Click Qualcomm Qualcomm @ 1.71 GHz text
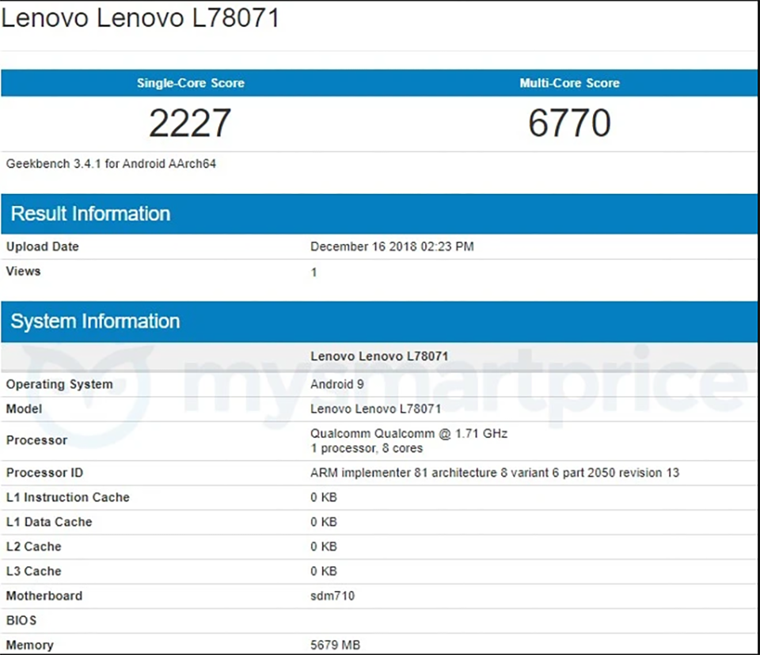Image resolution: width=760 pixels, height=655 pixels. click(408, 433)
